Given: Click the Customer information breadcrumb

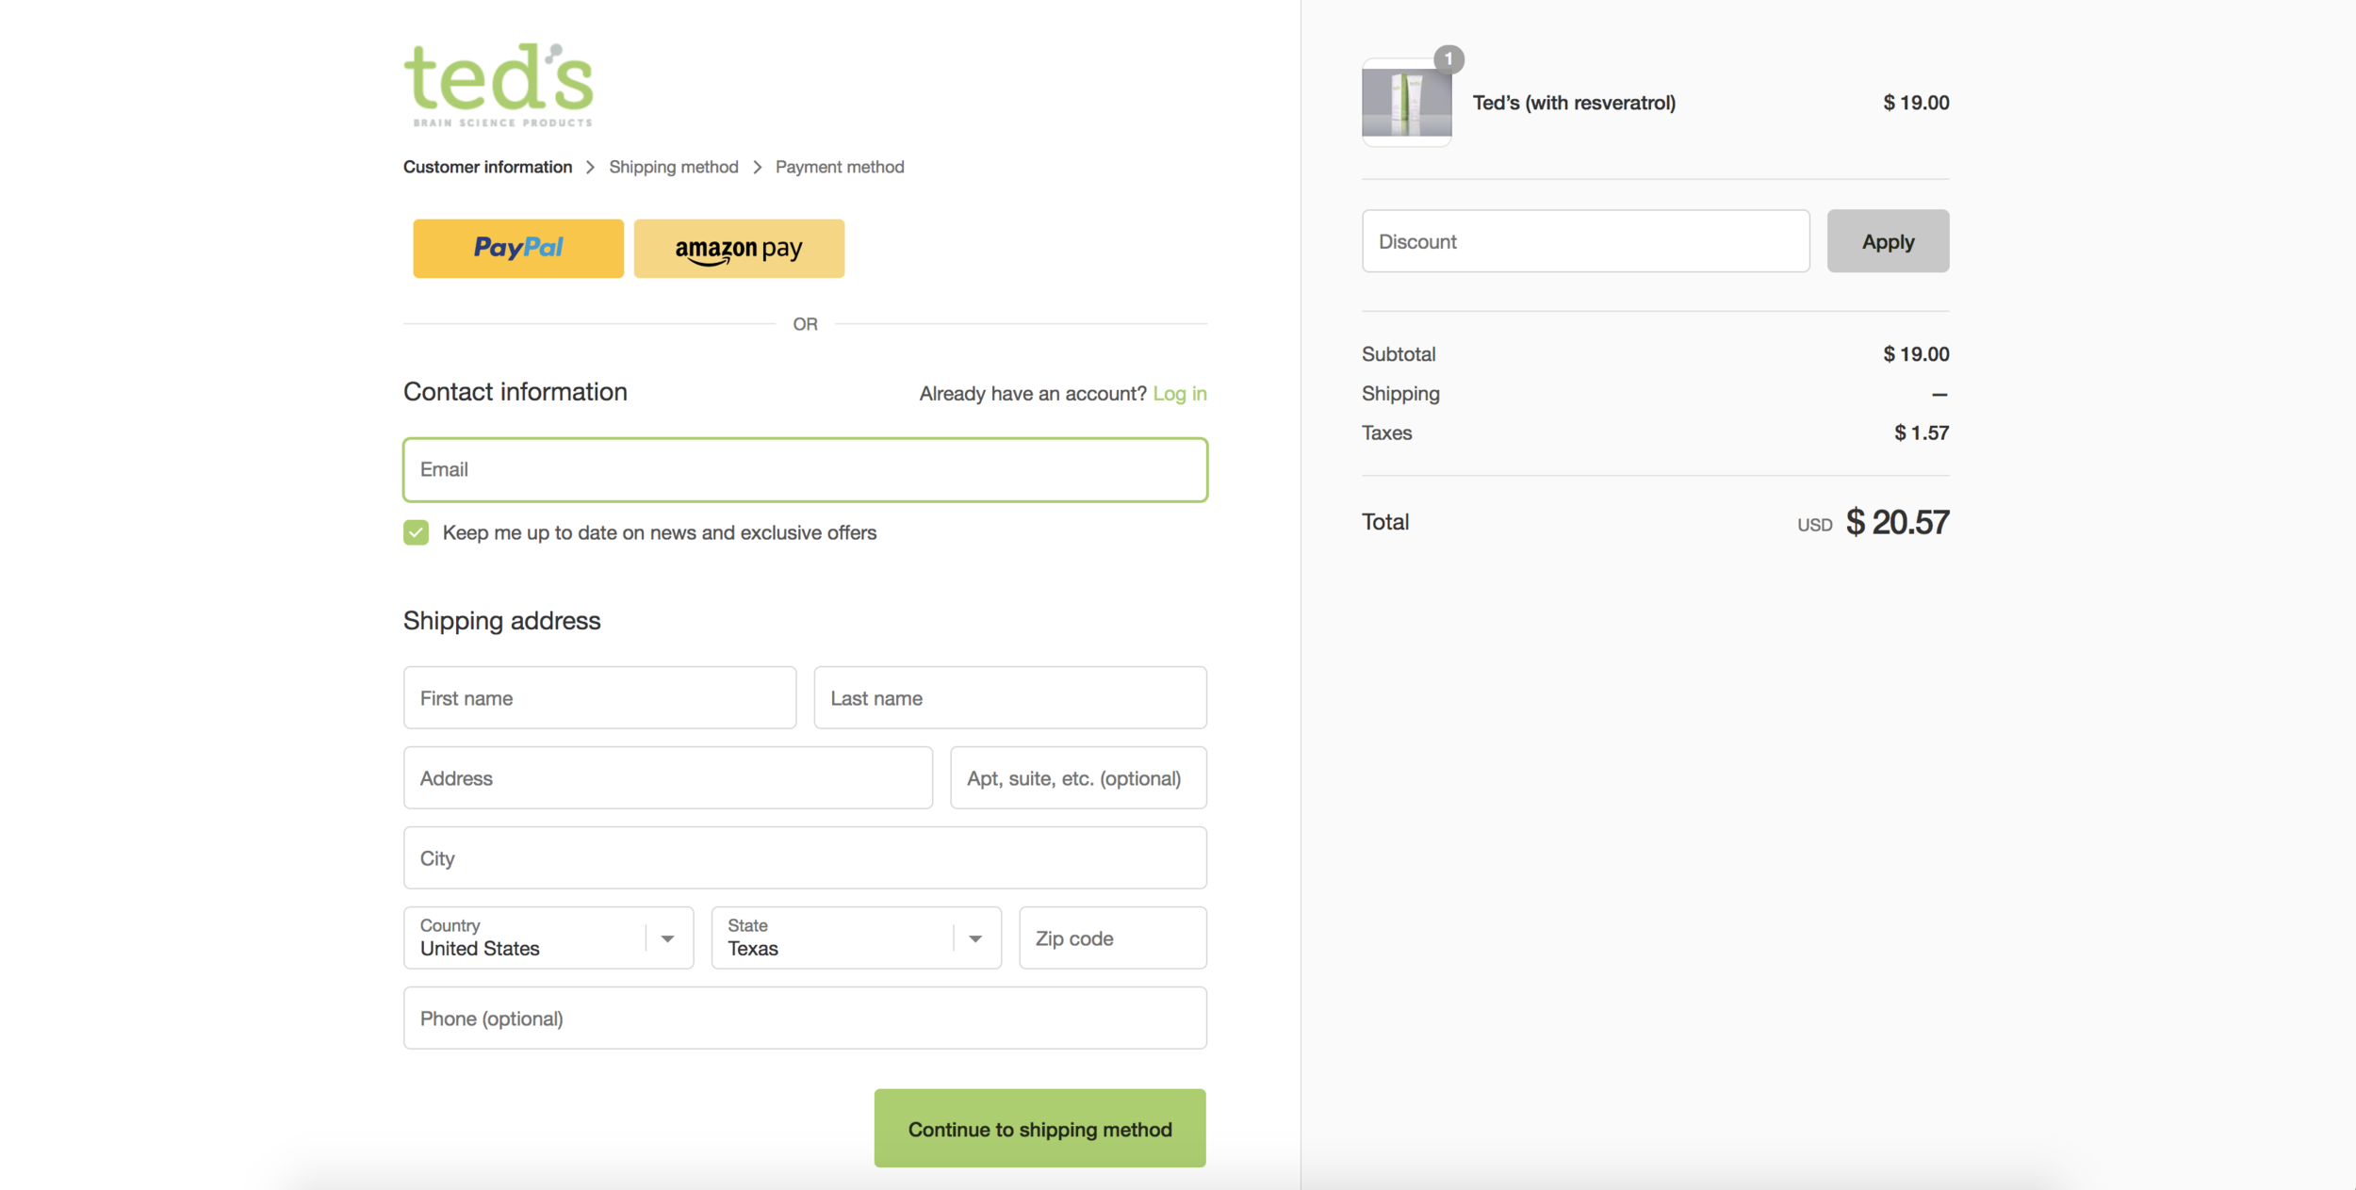Looking at the screenshot, I should pyautogui.click(x=487, y=167).
